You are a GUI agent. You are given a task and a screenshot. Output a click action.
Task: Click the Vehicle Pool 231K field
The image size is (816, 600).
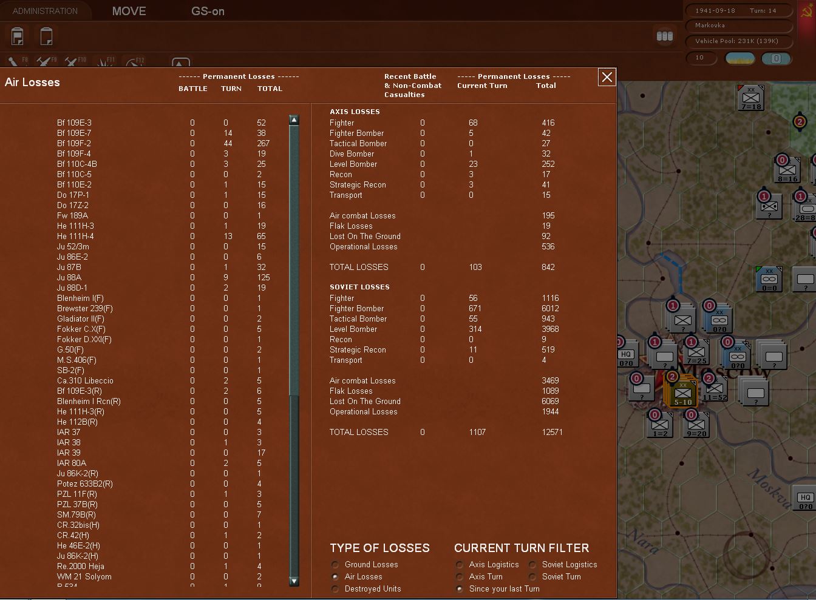pos(738,41)
